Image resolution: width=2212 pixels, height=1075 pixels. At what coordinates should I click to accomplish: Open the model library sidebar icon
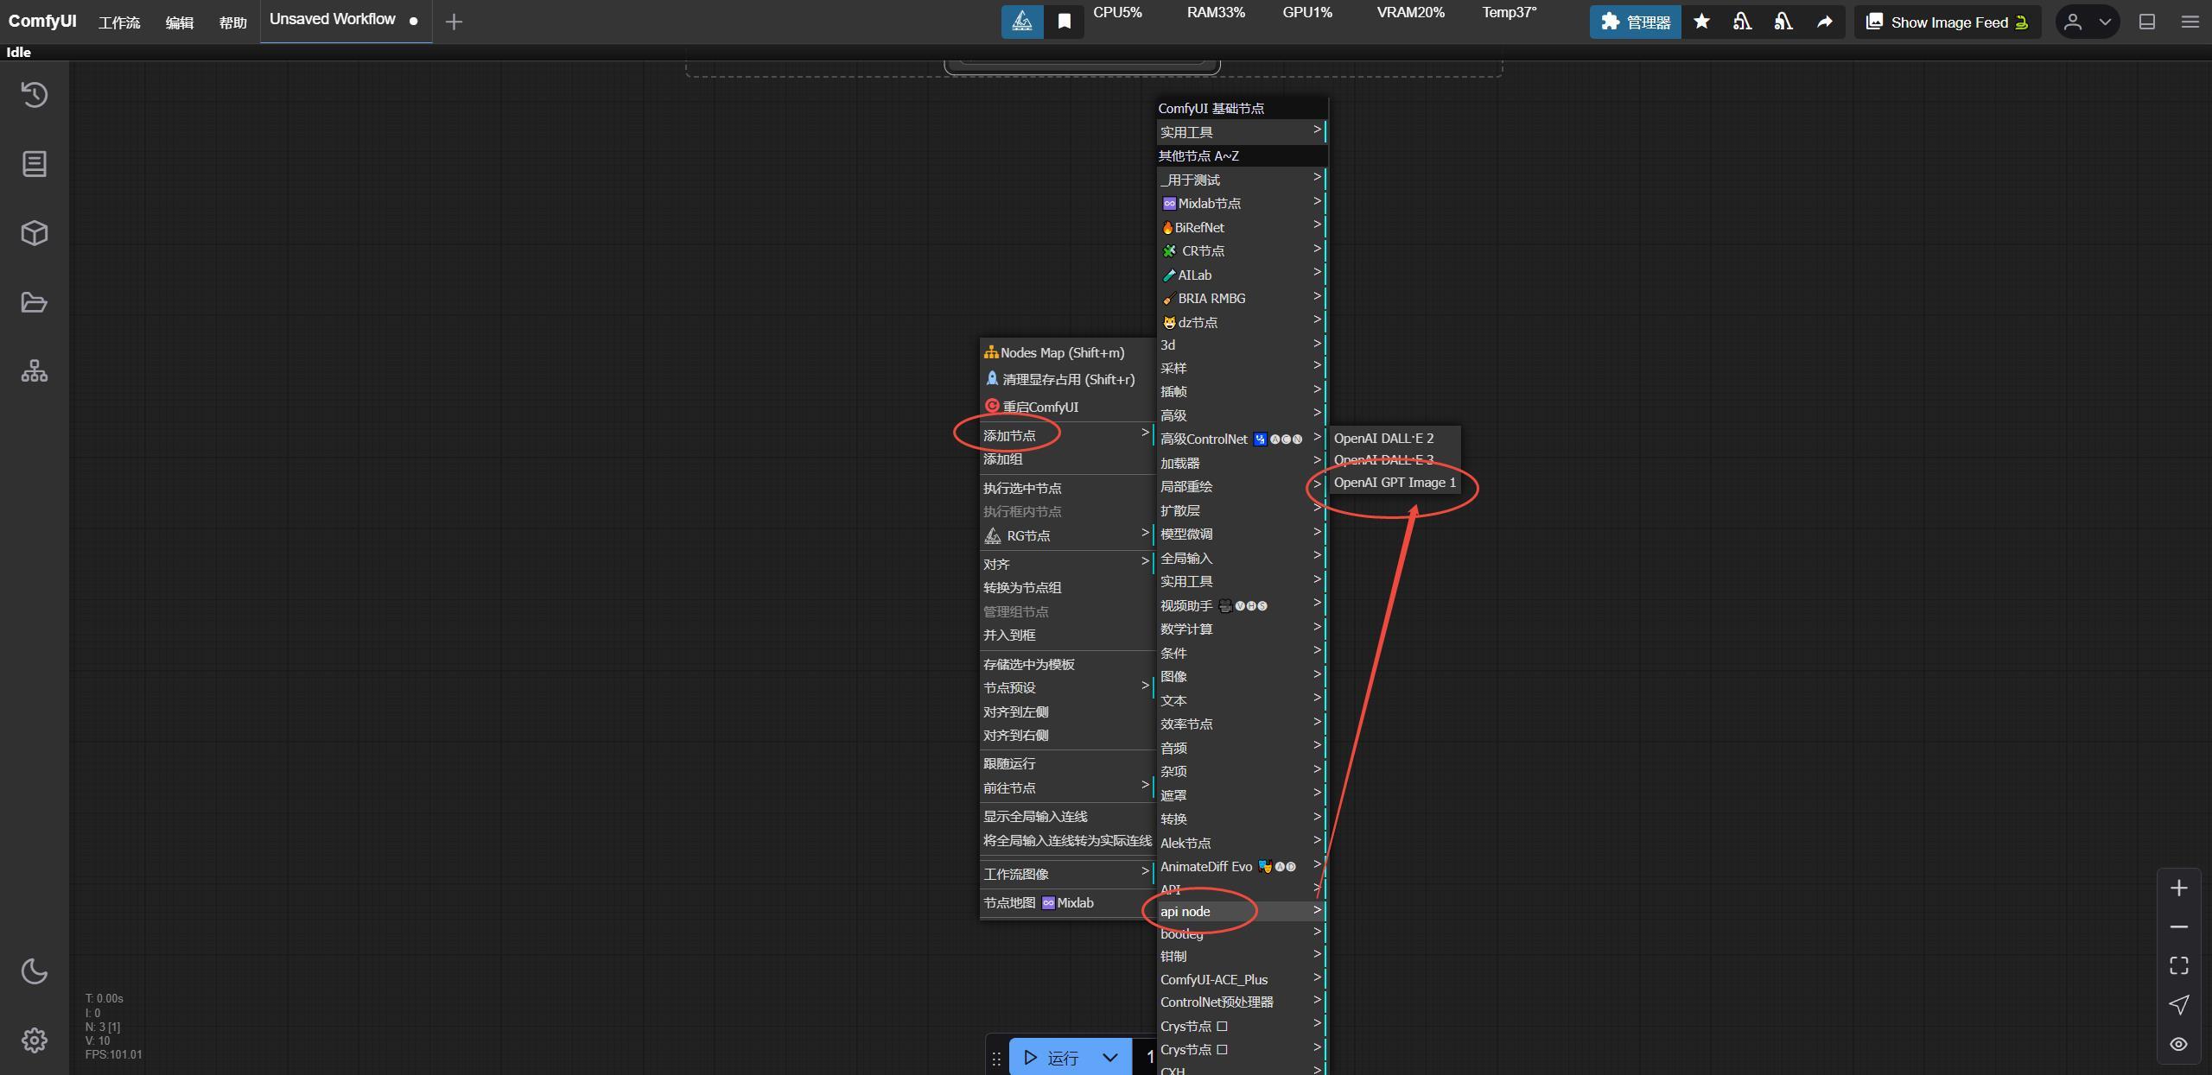[x=34, y=232]
